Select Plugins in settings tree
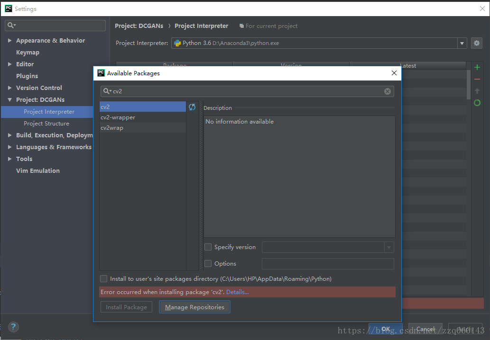Screen dimensions: 490x340 tap(27, 76)
